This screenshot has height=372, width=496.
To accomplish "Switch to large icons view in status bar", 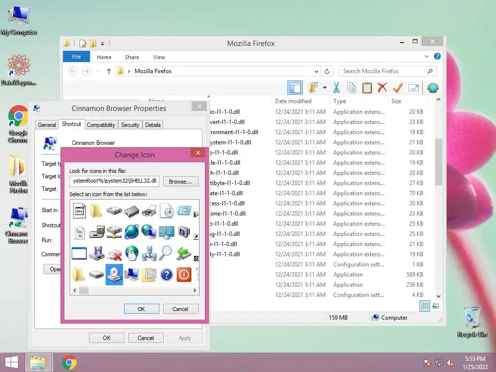I will click(435, 306).
